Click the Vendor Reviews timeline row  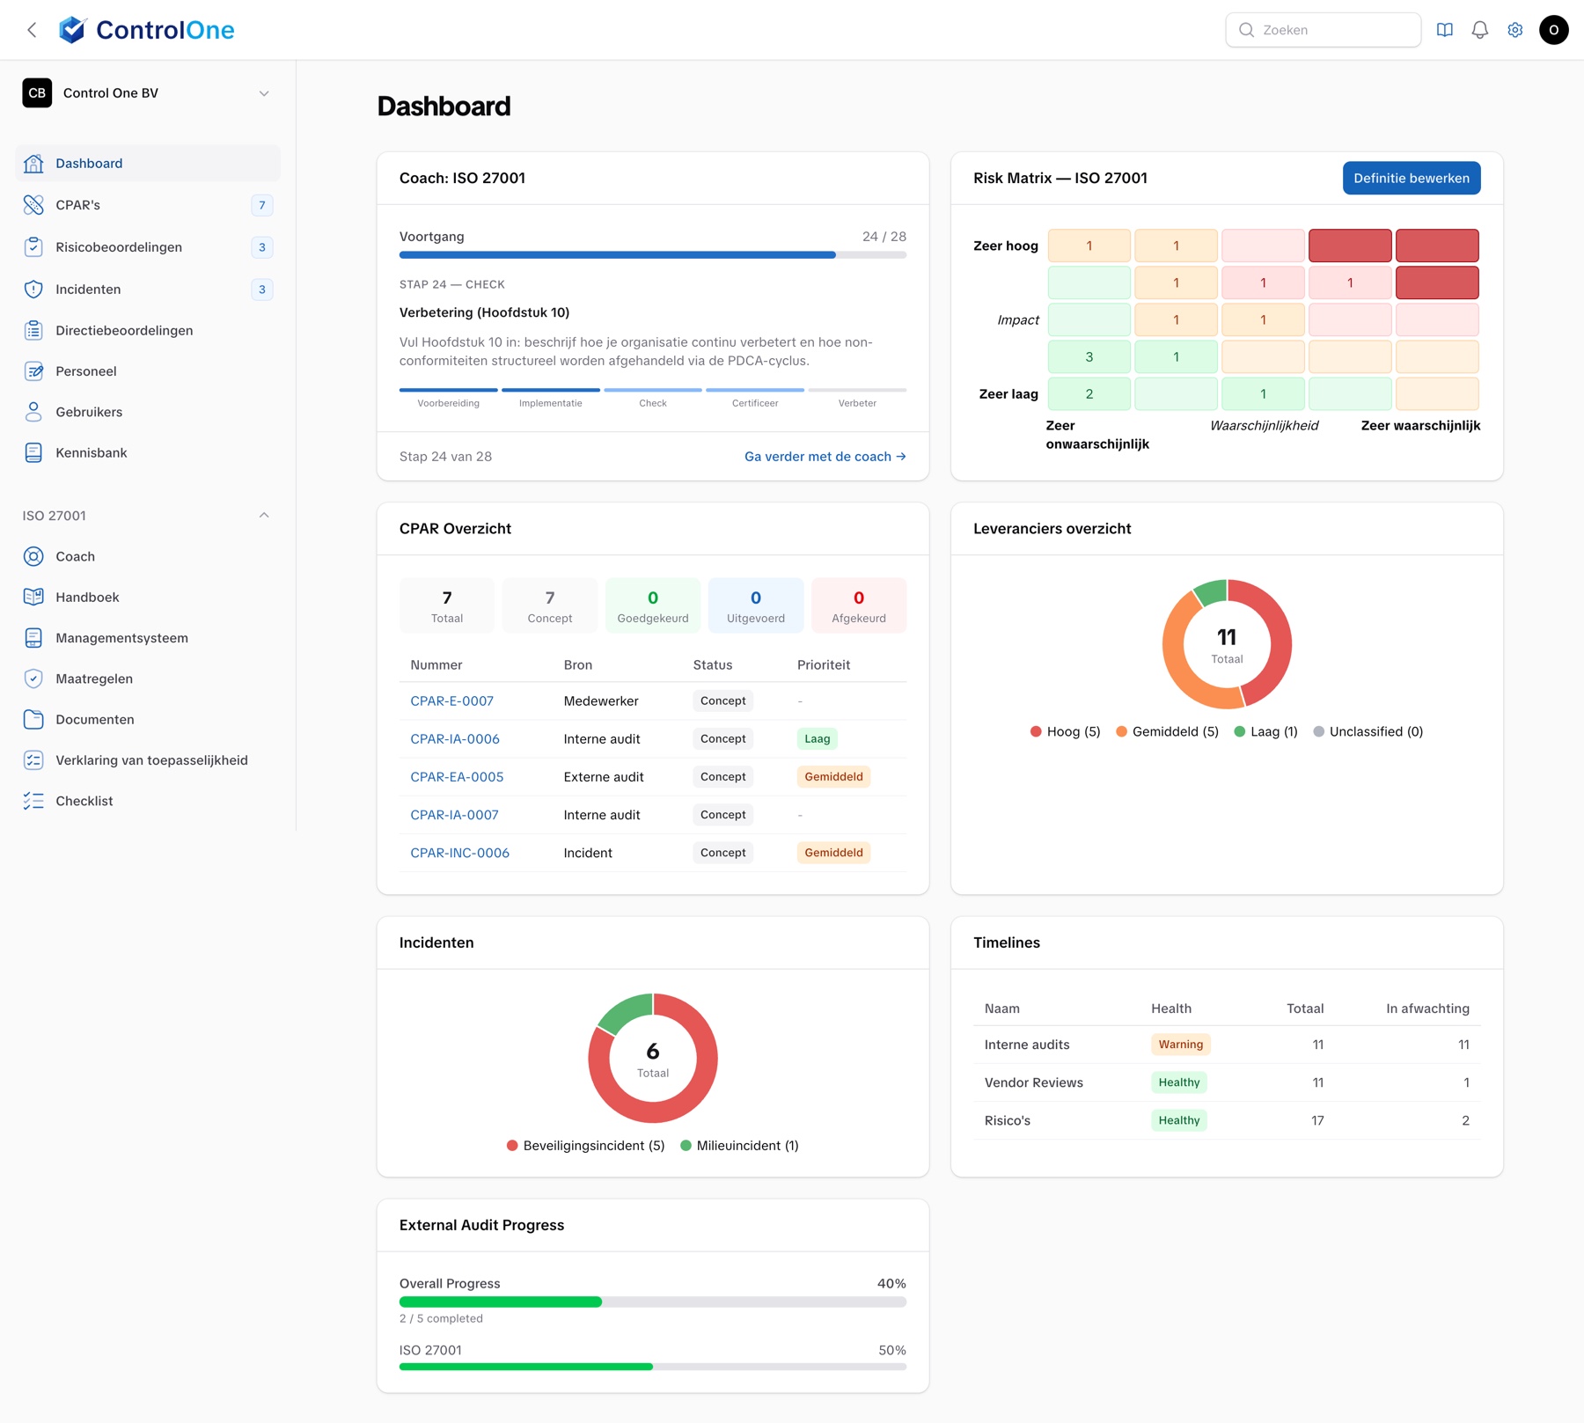1227,1082
